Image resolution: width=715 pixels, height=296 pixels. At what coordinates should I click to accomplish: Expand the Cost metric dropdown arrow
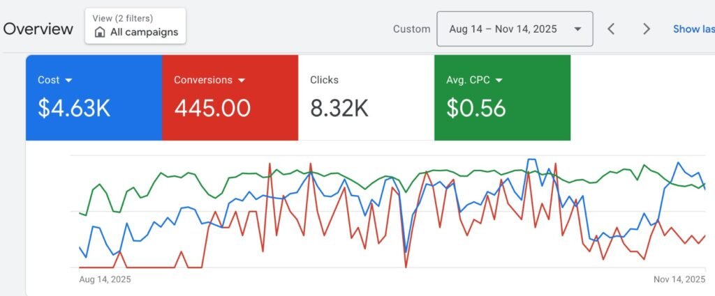pyautogui.click(x=70, y=80)
